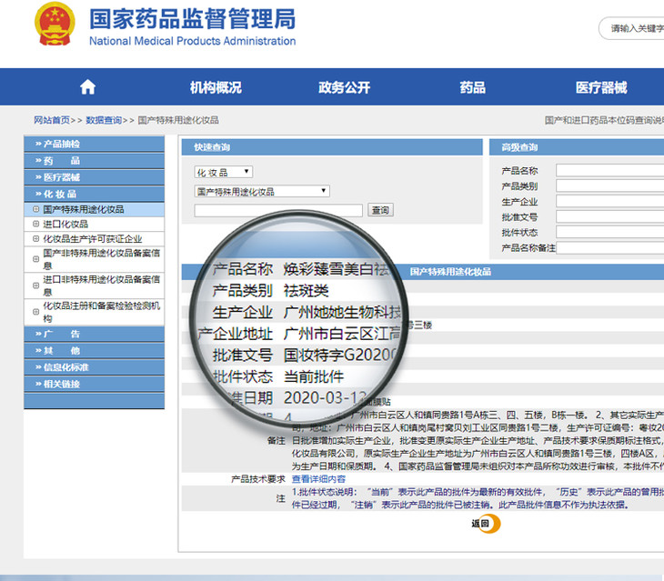
Task: Expand the 药品 sidebar section
Action: coord(94,161)
